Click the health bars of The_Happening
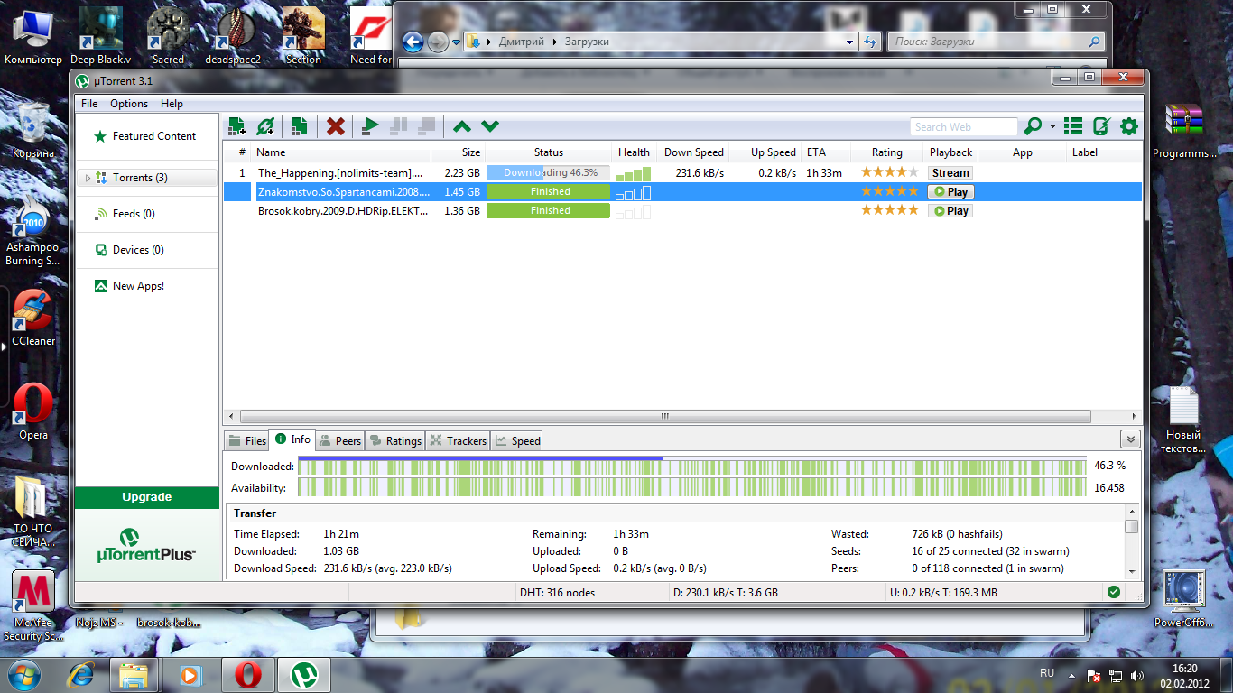Screen dimensions: 1233x693 [x=633, y=173]
